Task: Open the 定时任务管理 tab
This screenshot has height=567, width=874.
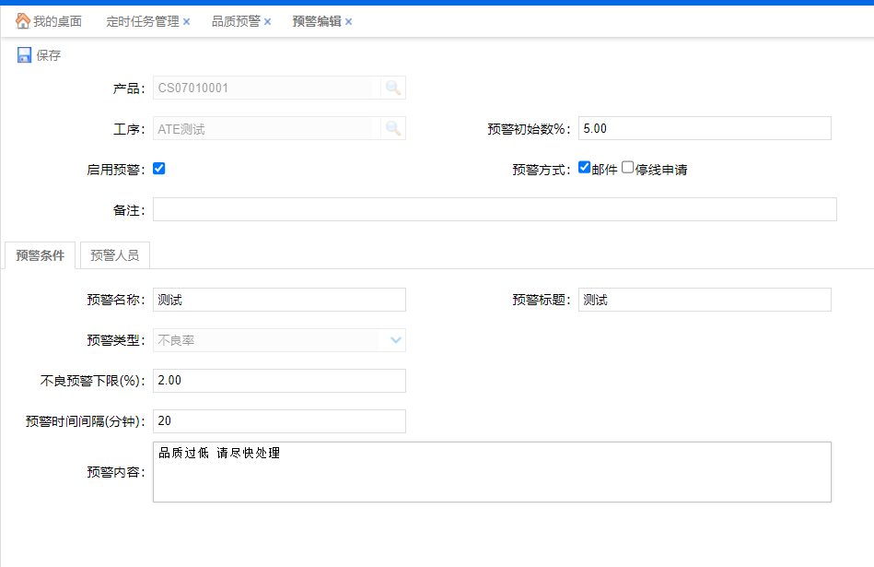Action: click(x=143, y=21)
